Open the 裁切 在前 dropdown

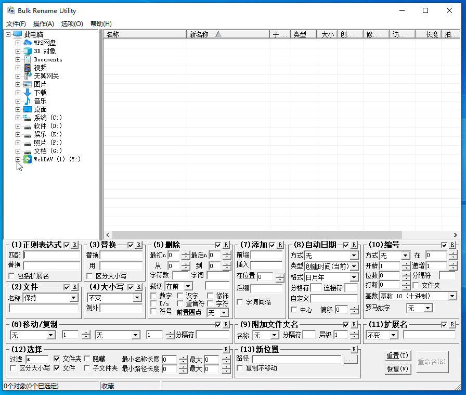[x=188, y=286]
